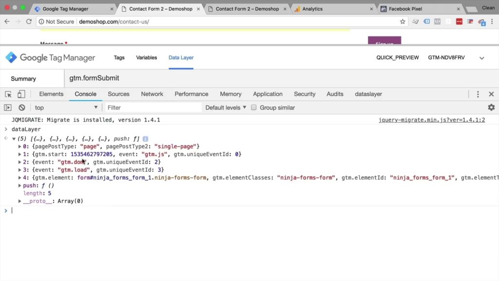The width and height of the screenshot is (499, 281).
Task: Open the Default levels dropdown
Action: point(225,107)
